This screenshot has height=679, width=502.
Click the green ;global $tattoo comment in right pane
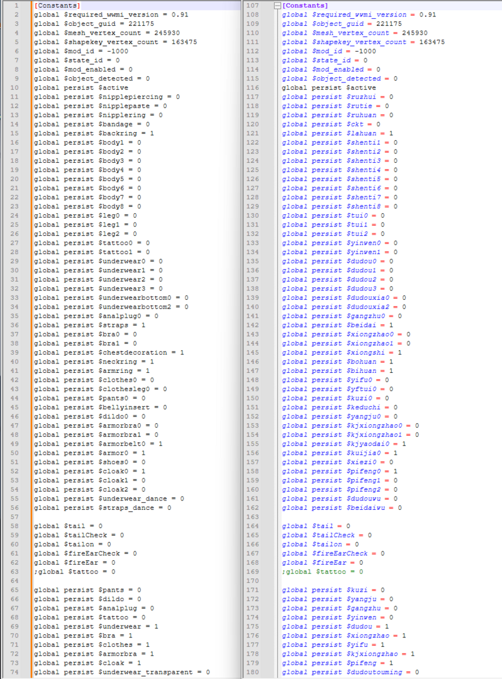(322, 571)
